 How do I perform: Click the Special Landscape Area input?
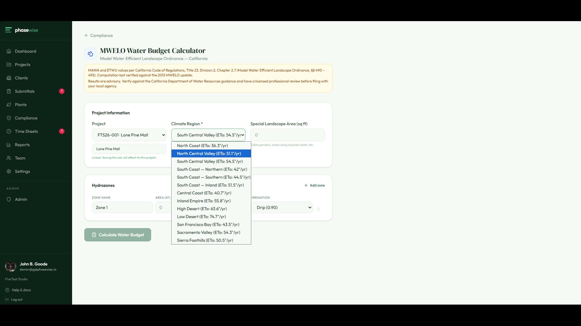[x=287, y=135]
